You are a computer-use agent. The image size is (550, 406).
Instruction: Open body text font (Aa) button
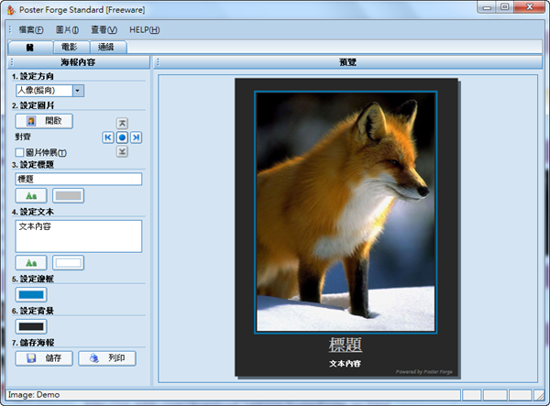pyautogui.click(x=31, y=263)
